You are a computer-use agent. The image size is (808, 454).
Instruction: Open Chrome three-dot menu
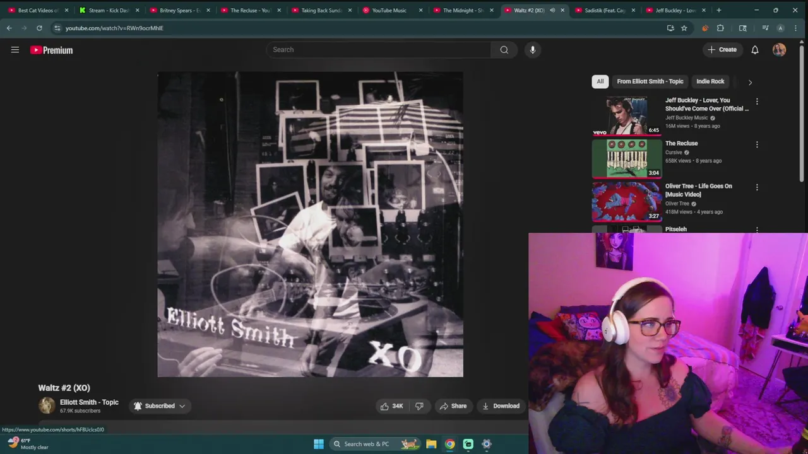[796, 28]
